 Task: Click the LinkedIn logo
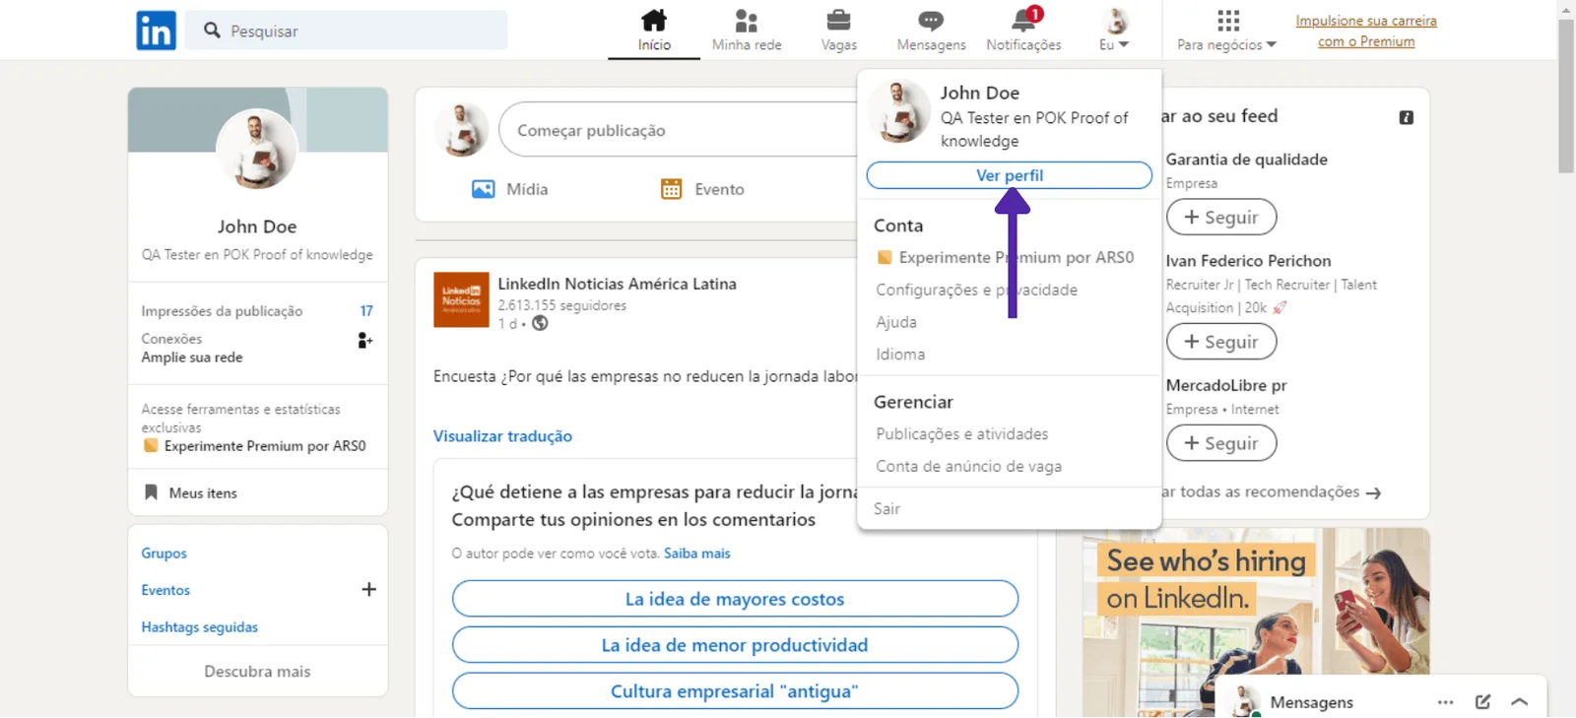coord(156,31)
